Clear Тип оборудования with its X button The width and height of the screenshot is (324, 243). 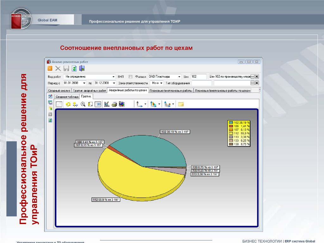(257, 83)
